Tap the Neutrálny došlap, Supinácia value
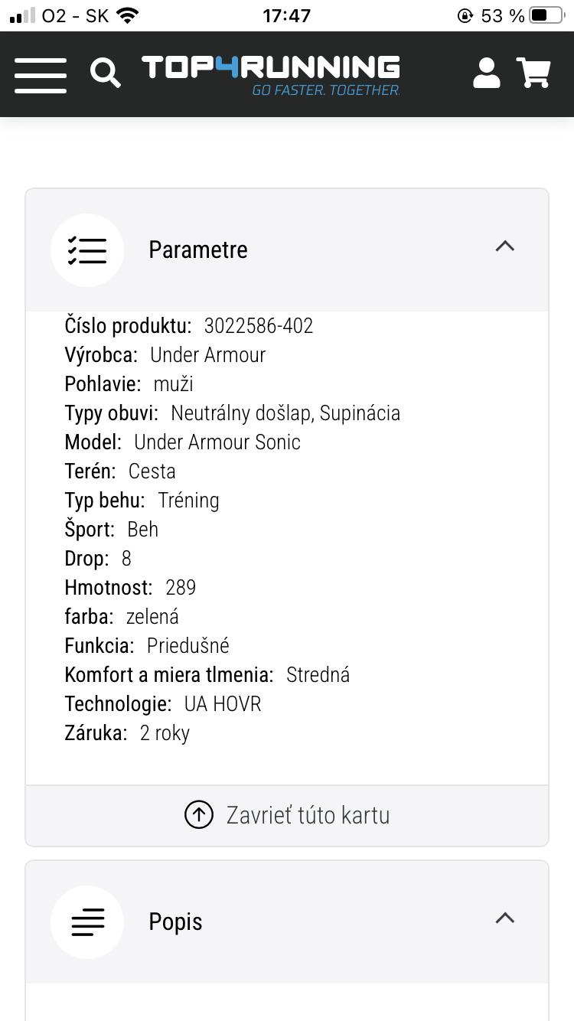Screen dimensions: 574x1021 (285, 413)
